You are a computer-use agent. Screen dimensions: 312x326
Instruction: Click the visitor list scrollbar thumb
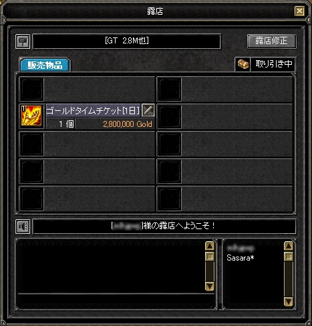point(289,257)
